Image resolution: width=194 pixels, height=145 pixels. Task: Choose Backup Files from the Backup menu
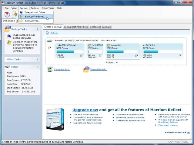coord(32,21)
